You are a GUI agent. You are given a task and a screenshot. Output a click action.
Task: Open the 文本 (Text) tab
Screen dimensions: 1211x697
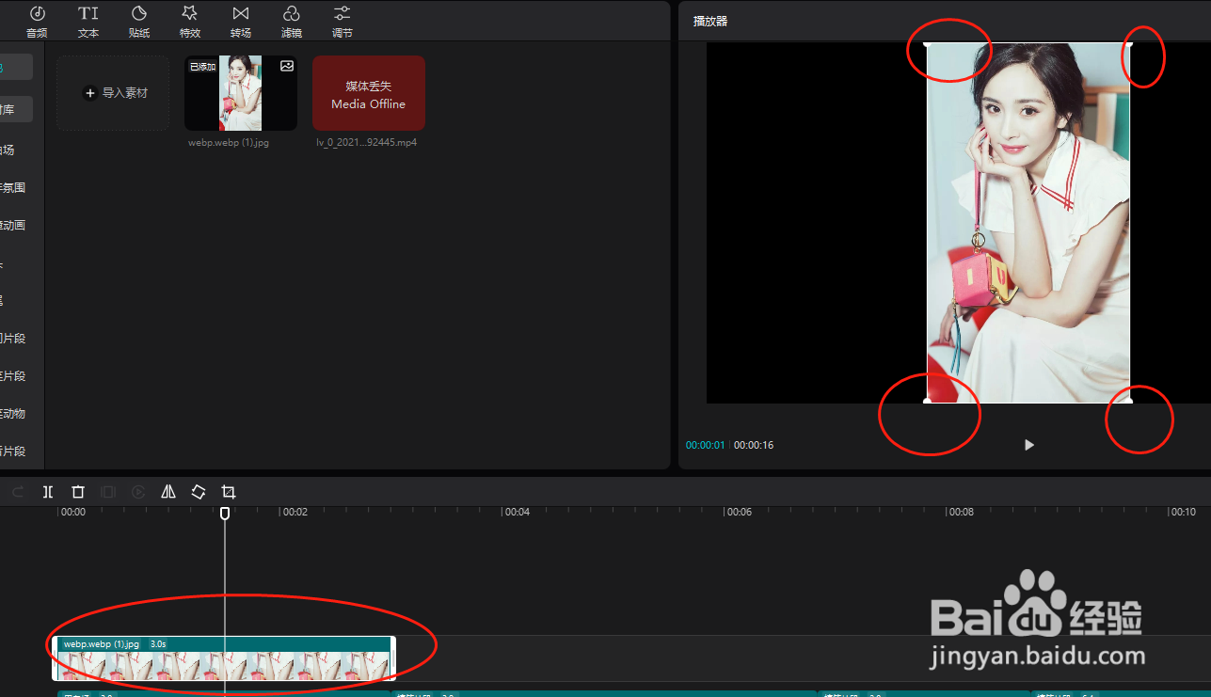(x=88, y=22)
